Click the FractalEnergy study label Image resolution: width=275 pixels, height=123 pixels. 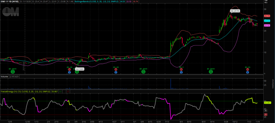click(x=26, y=91)
